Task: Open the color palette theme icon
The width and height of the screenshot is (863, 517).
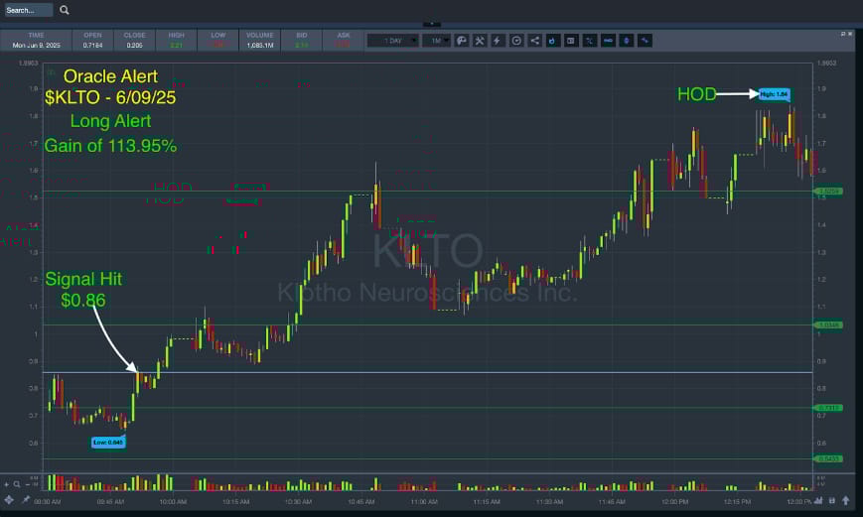Action: [462, 41]
